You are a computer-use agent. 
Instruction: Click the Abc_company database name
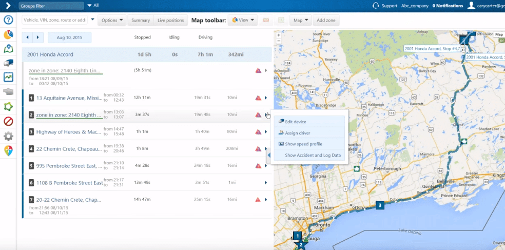click(x=415, y=6)
